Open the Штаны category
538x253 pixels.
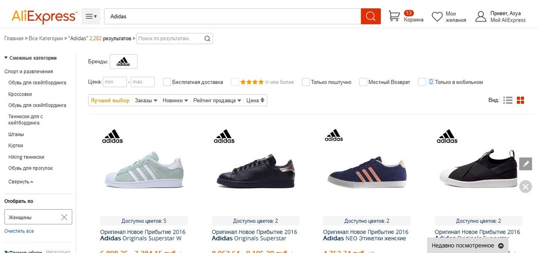[16, 134]
